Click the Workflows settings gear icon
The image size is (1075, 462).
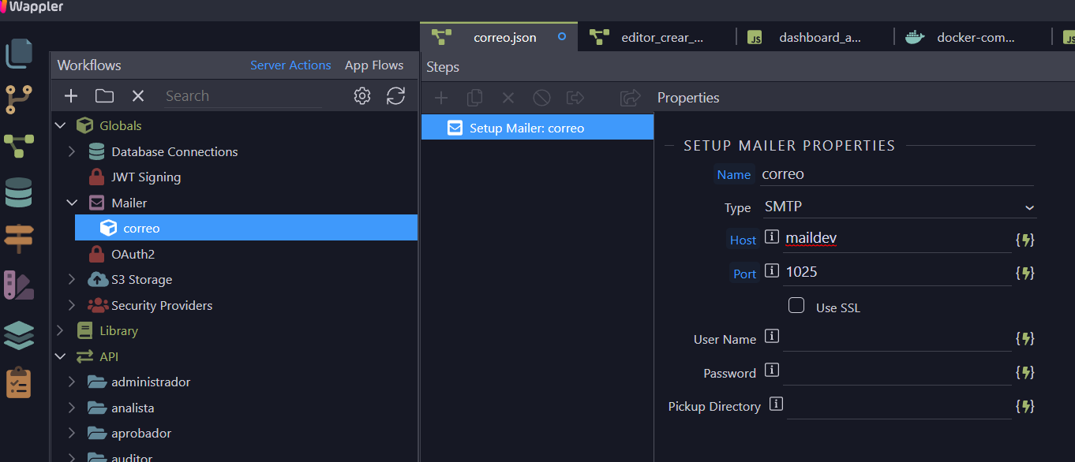tap(362, 96)
